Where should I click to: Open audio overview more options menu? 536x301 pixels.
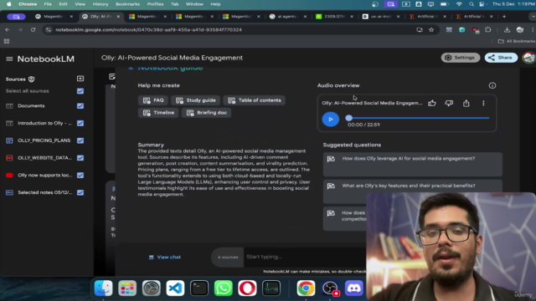tap(483, 103)
